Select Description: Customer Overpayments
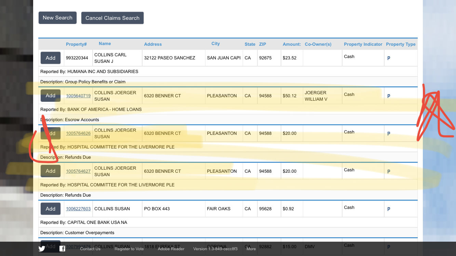 coord(77,233)
